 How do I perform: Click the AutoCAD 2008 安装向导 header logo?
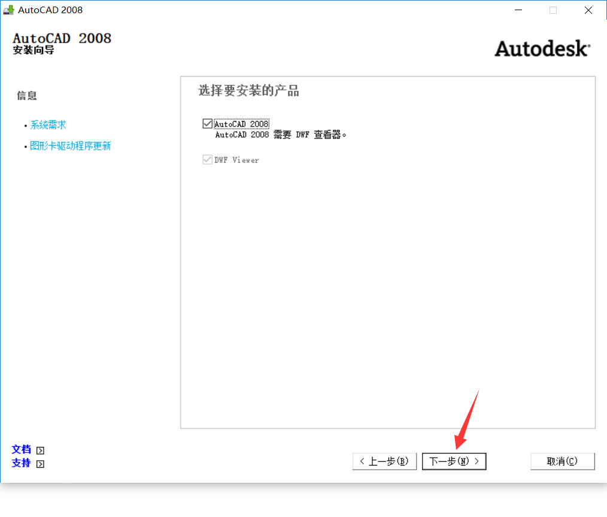(62, 43)
